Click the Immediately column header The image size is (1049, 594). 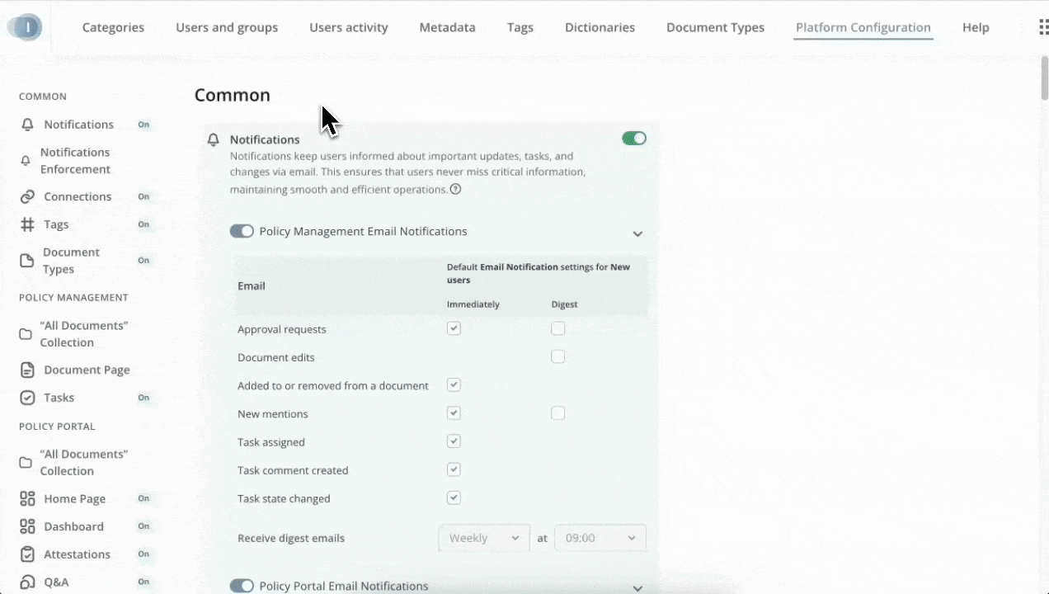click(473, 304)
